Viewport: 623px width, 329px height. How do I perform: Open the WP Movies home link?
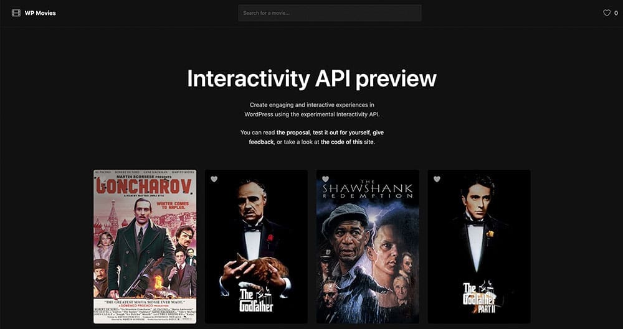point(40,13)
